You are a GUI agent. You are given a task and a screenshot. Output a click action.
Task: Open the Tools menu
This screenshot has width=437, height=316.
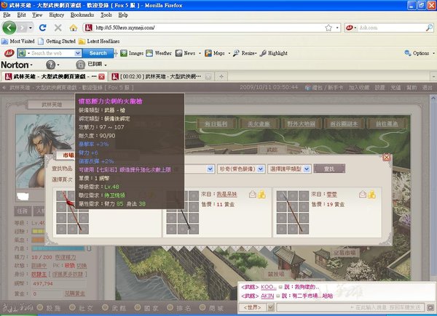click(x=106, y=15)
